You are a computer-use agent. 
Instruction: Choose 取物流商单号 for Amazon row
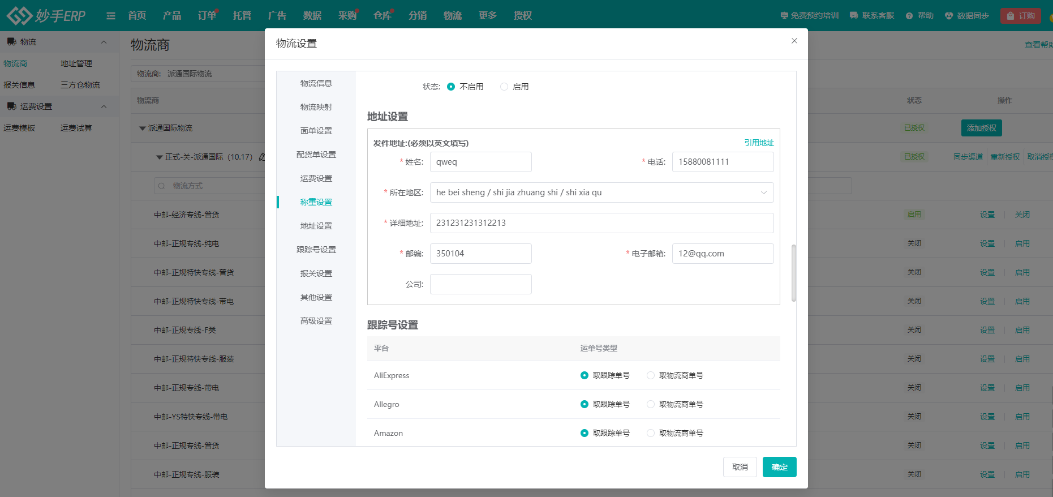(x=651, y=433)
